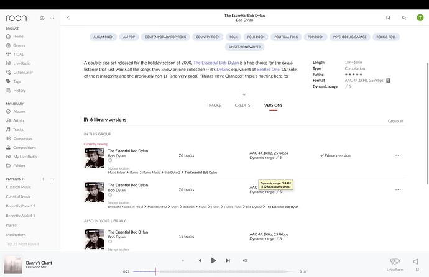This screenshot has height=277, width=429.
Task: Skip to next track
Action: click(x=228, y=261)
